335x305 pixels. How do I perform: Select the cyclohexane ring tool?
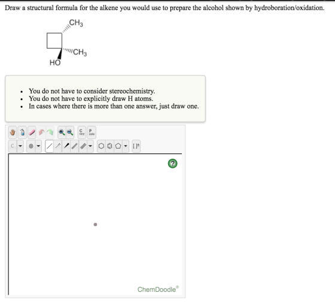click(x=101, y=146)
